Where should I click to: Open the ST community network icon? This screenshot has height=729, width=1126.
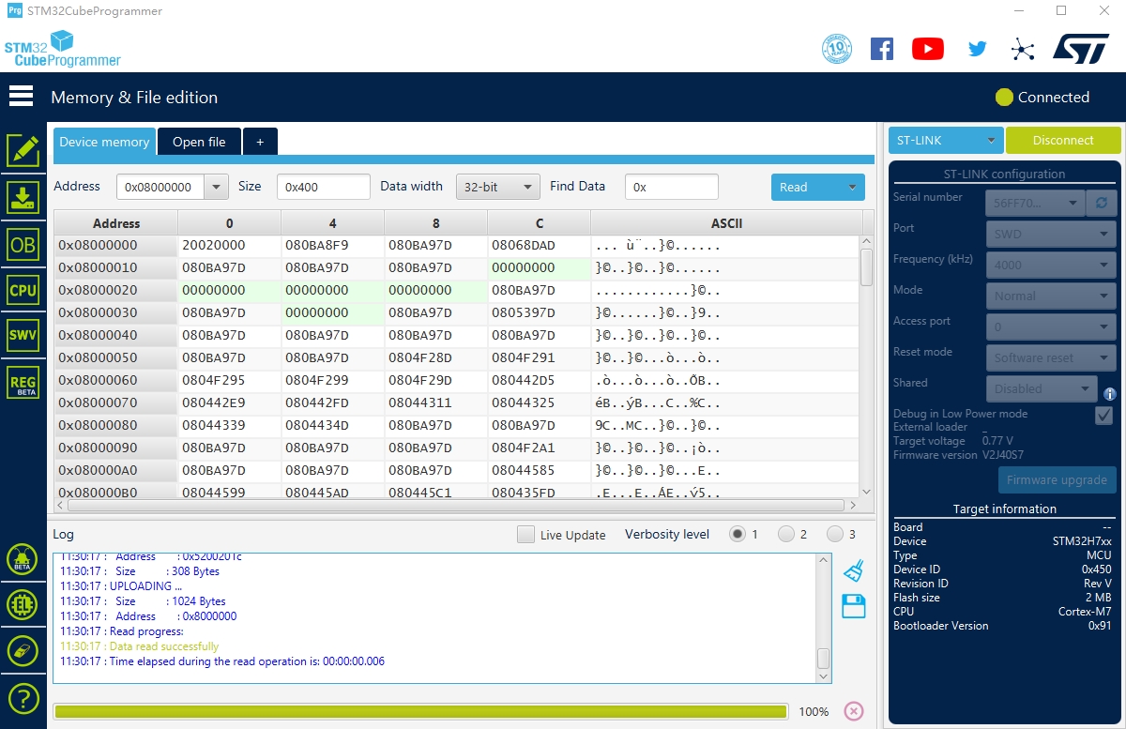[1023, 50]
